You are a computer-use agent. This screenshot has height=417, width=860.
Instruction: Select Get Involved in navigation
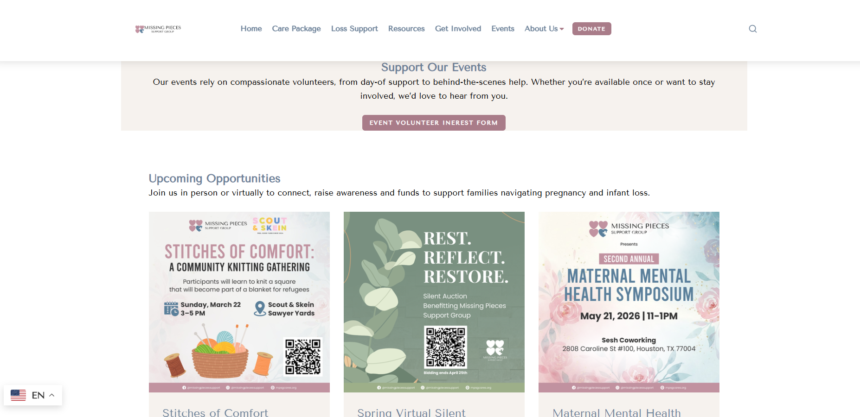tap(458, 29)
